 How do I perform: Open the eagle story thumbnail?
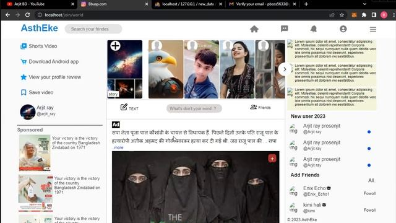[x=166, y=69]
